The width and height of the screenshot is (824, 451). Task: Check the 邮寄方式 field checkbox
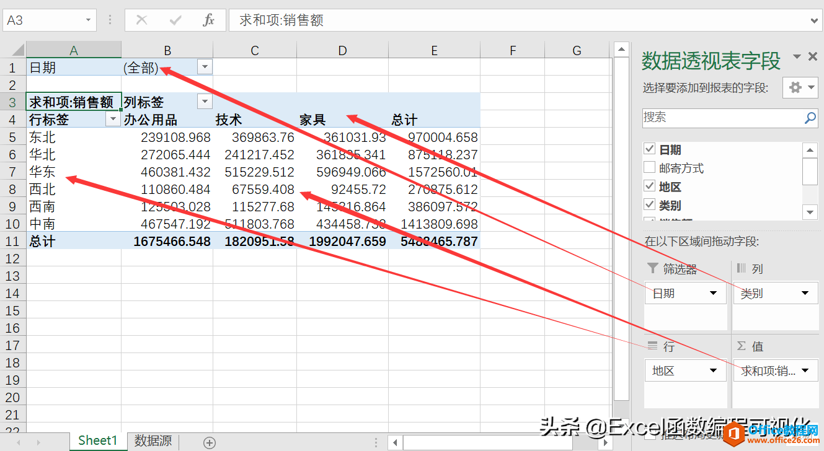coord(649,167)
